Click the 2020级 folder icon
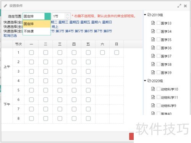This screenshot has height=143, width=191. 149,81
